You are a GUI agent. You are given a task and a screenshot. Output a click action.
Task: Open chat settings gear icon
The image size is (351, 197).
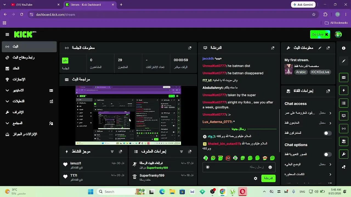pos(256,178)
